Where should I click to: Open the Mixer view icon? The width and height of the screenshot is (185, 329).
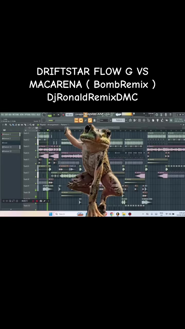click(x=144, y=120)
